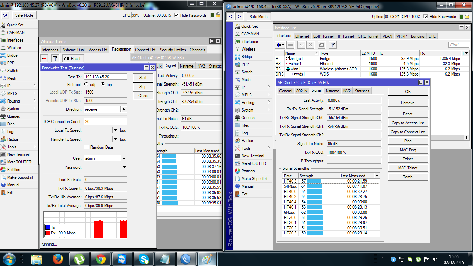This screenshot has width=473, height=266.
Task: Open Skype from the taskbar
Action: [143, 259]
